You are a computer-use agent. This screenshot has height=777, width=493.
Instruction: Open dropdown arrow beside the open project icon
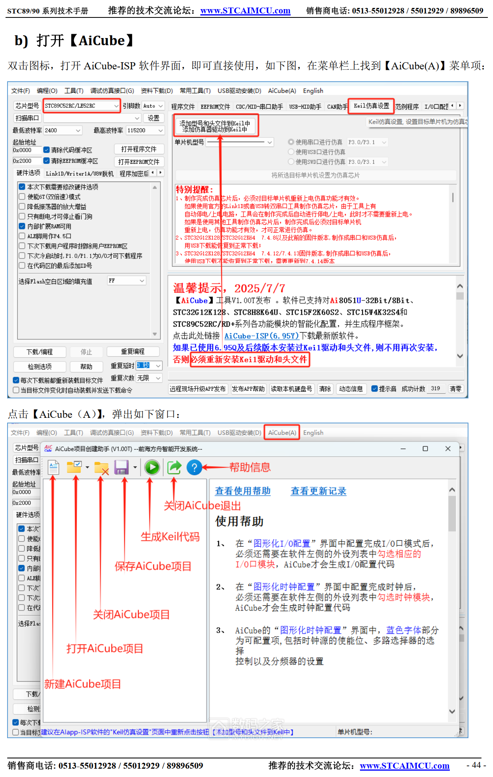[x=87, y=467]
